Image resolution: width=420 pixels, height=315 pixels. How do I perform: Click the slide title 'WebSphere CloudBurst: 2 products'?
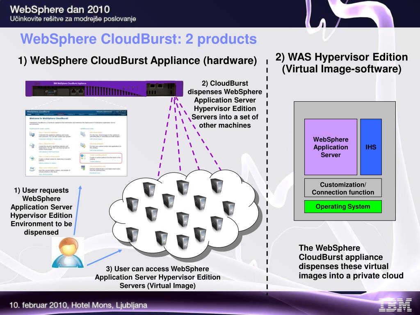click(139, 39)
